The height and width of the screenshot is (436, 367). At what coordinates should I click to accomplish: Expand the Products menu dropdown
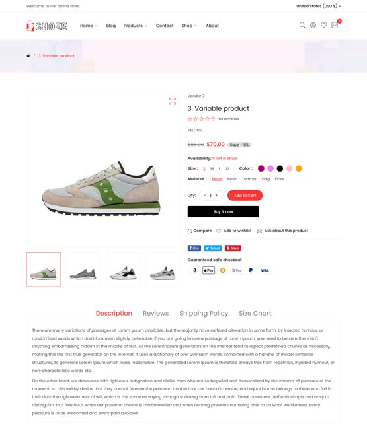(x=136, y=26)
